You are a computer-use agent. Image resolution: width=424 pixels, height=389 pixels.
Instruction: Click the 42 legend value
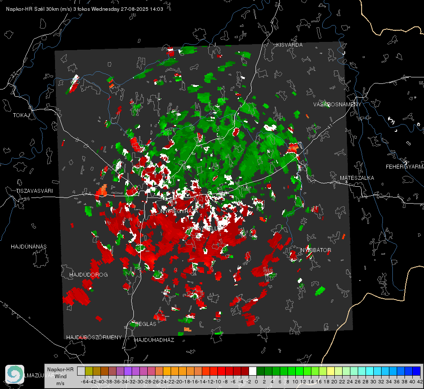pos(420,382)
